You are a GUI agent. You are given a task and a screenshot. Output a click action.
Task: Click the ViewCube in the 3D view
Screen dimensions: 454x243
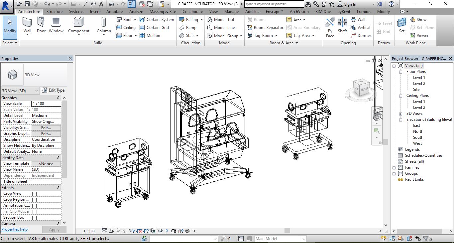[361, 88]
